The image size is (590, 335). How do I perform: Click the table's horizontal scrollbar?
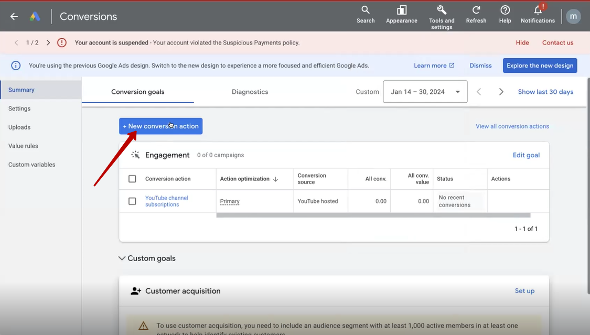tap(373, 215)
